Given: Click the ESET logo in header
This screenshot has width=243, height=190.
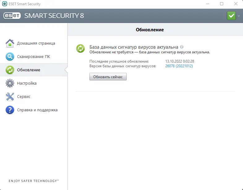Looking at the screenshot, I should (x=12, y=15).
